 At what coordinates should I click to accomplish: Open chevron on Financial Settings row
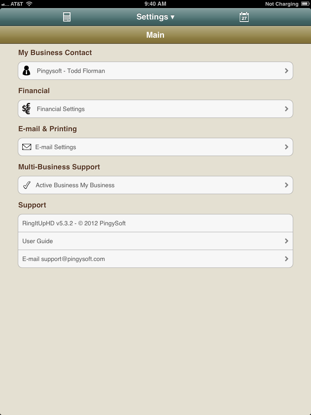point(286,109)
